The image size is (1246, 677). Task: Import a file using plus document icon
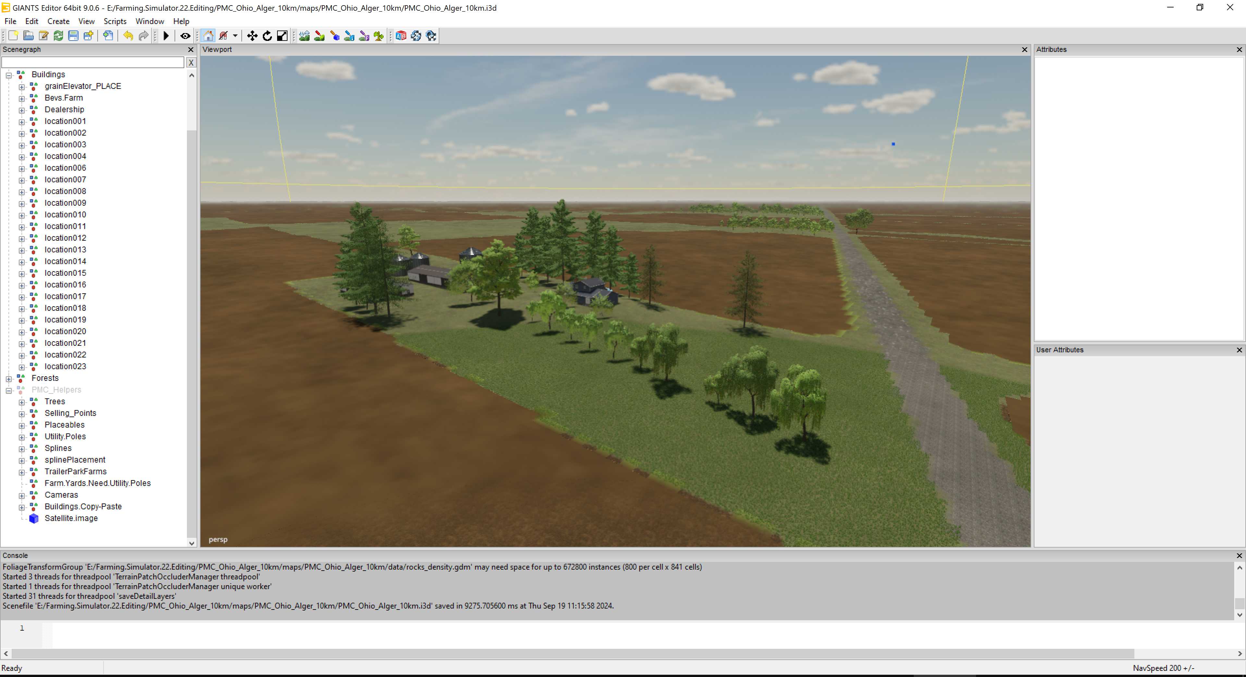pyautogui.click(x=108, y=36)
